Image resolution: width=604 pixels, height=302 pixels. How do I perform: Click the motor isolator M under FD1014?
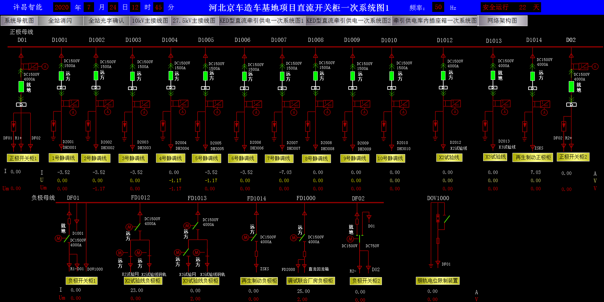tap(245, 238)
